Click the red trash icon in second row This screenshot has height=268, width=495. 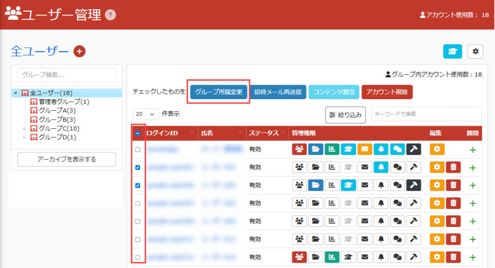(x=453, y=167)
